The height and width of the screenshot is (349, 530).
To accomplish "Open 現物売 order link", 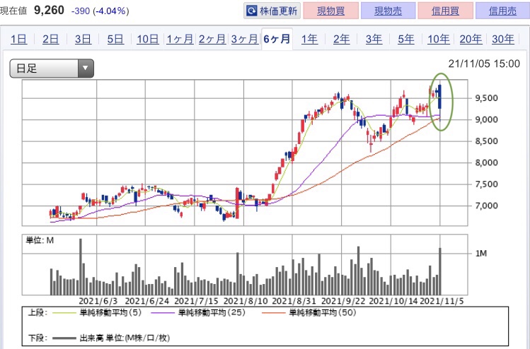I will [x=388, y=11].
